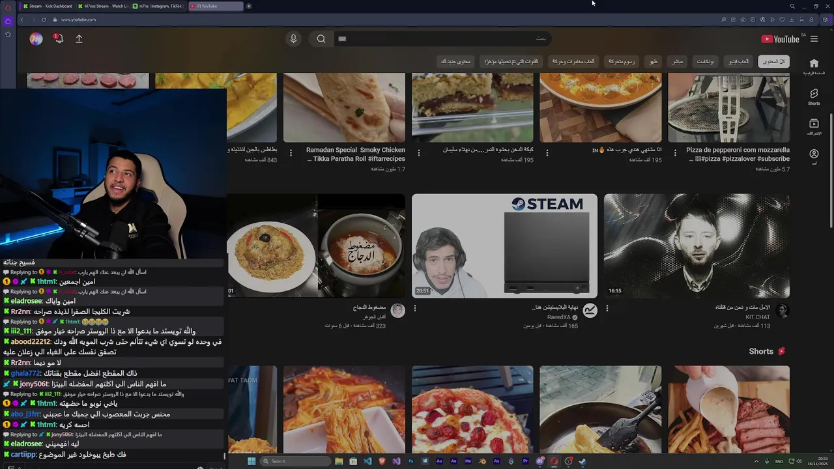This screenshot has height=469, width=834.
Task: Click chat username cartiipp
Action: coord(23,455)
